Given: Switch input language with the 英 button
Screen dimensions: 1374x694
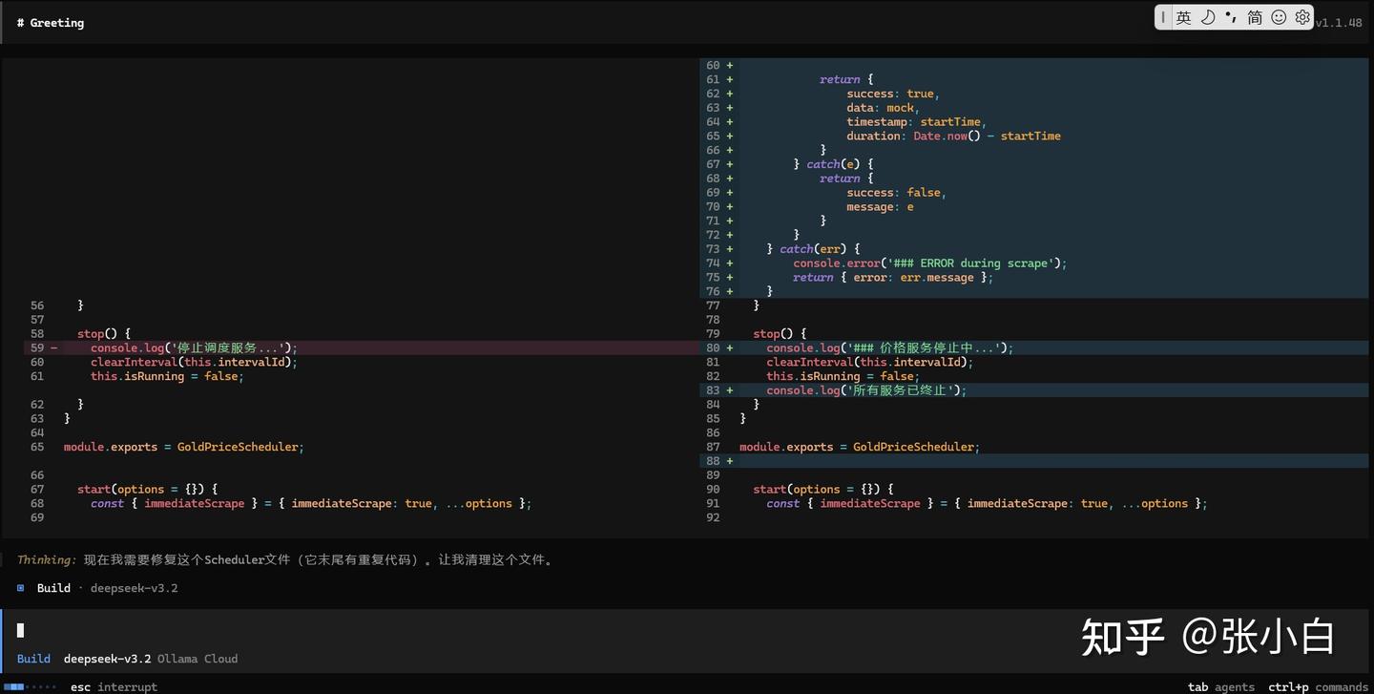Looking at the screenshot, I should click(x=1183, y=17).
